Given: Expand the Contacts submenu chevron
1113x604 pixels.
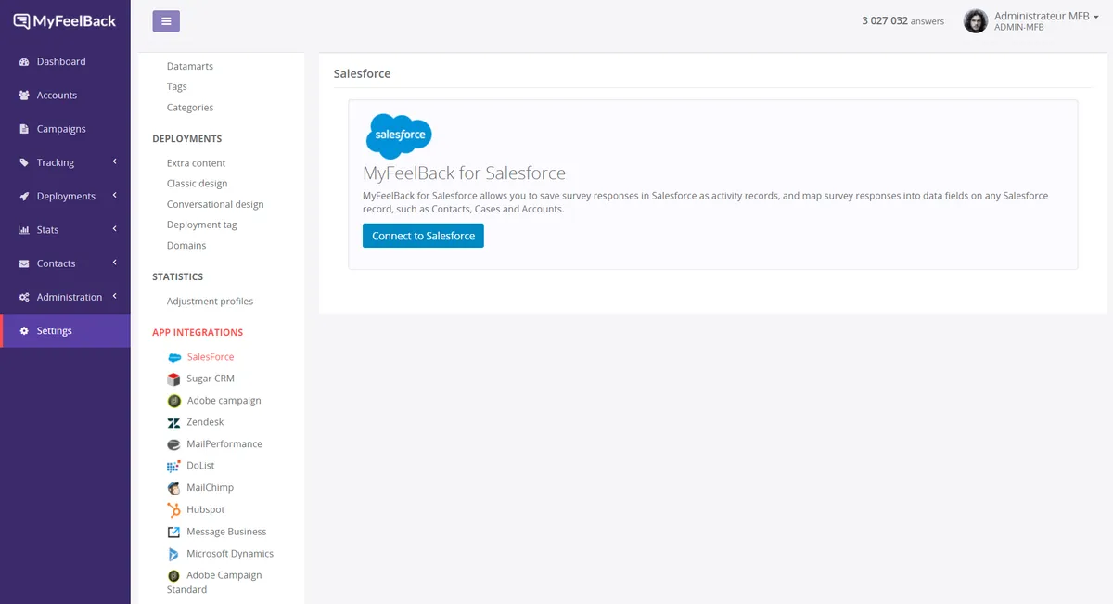Looking at the screenshot, I should (114, 263).
